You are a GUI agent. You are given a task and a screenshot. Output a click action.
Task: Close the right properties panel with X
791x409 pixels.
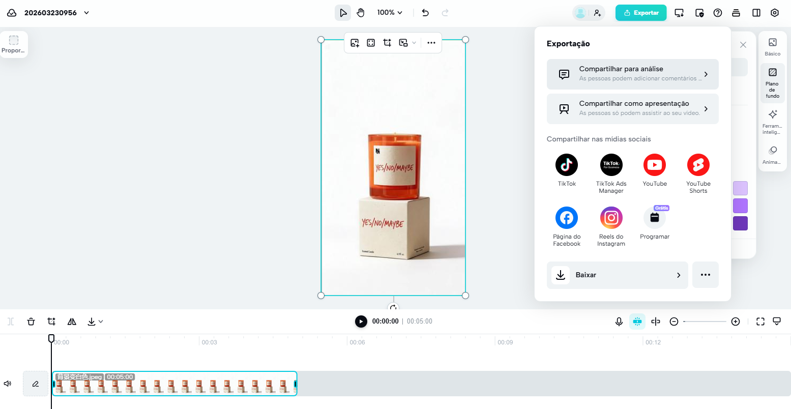[x=743, y=45]
